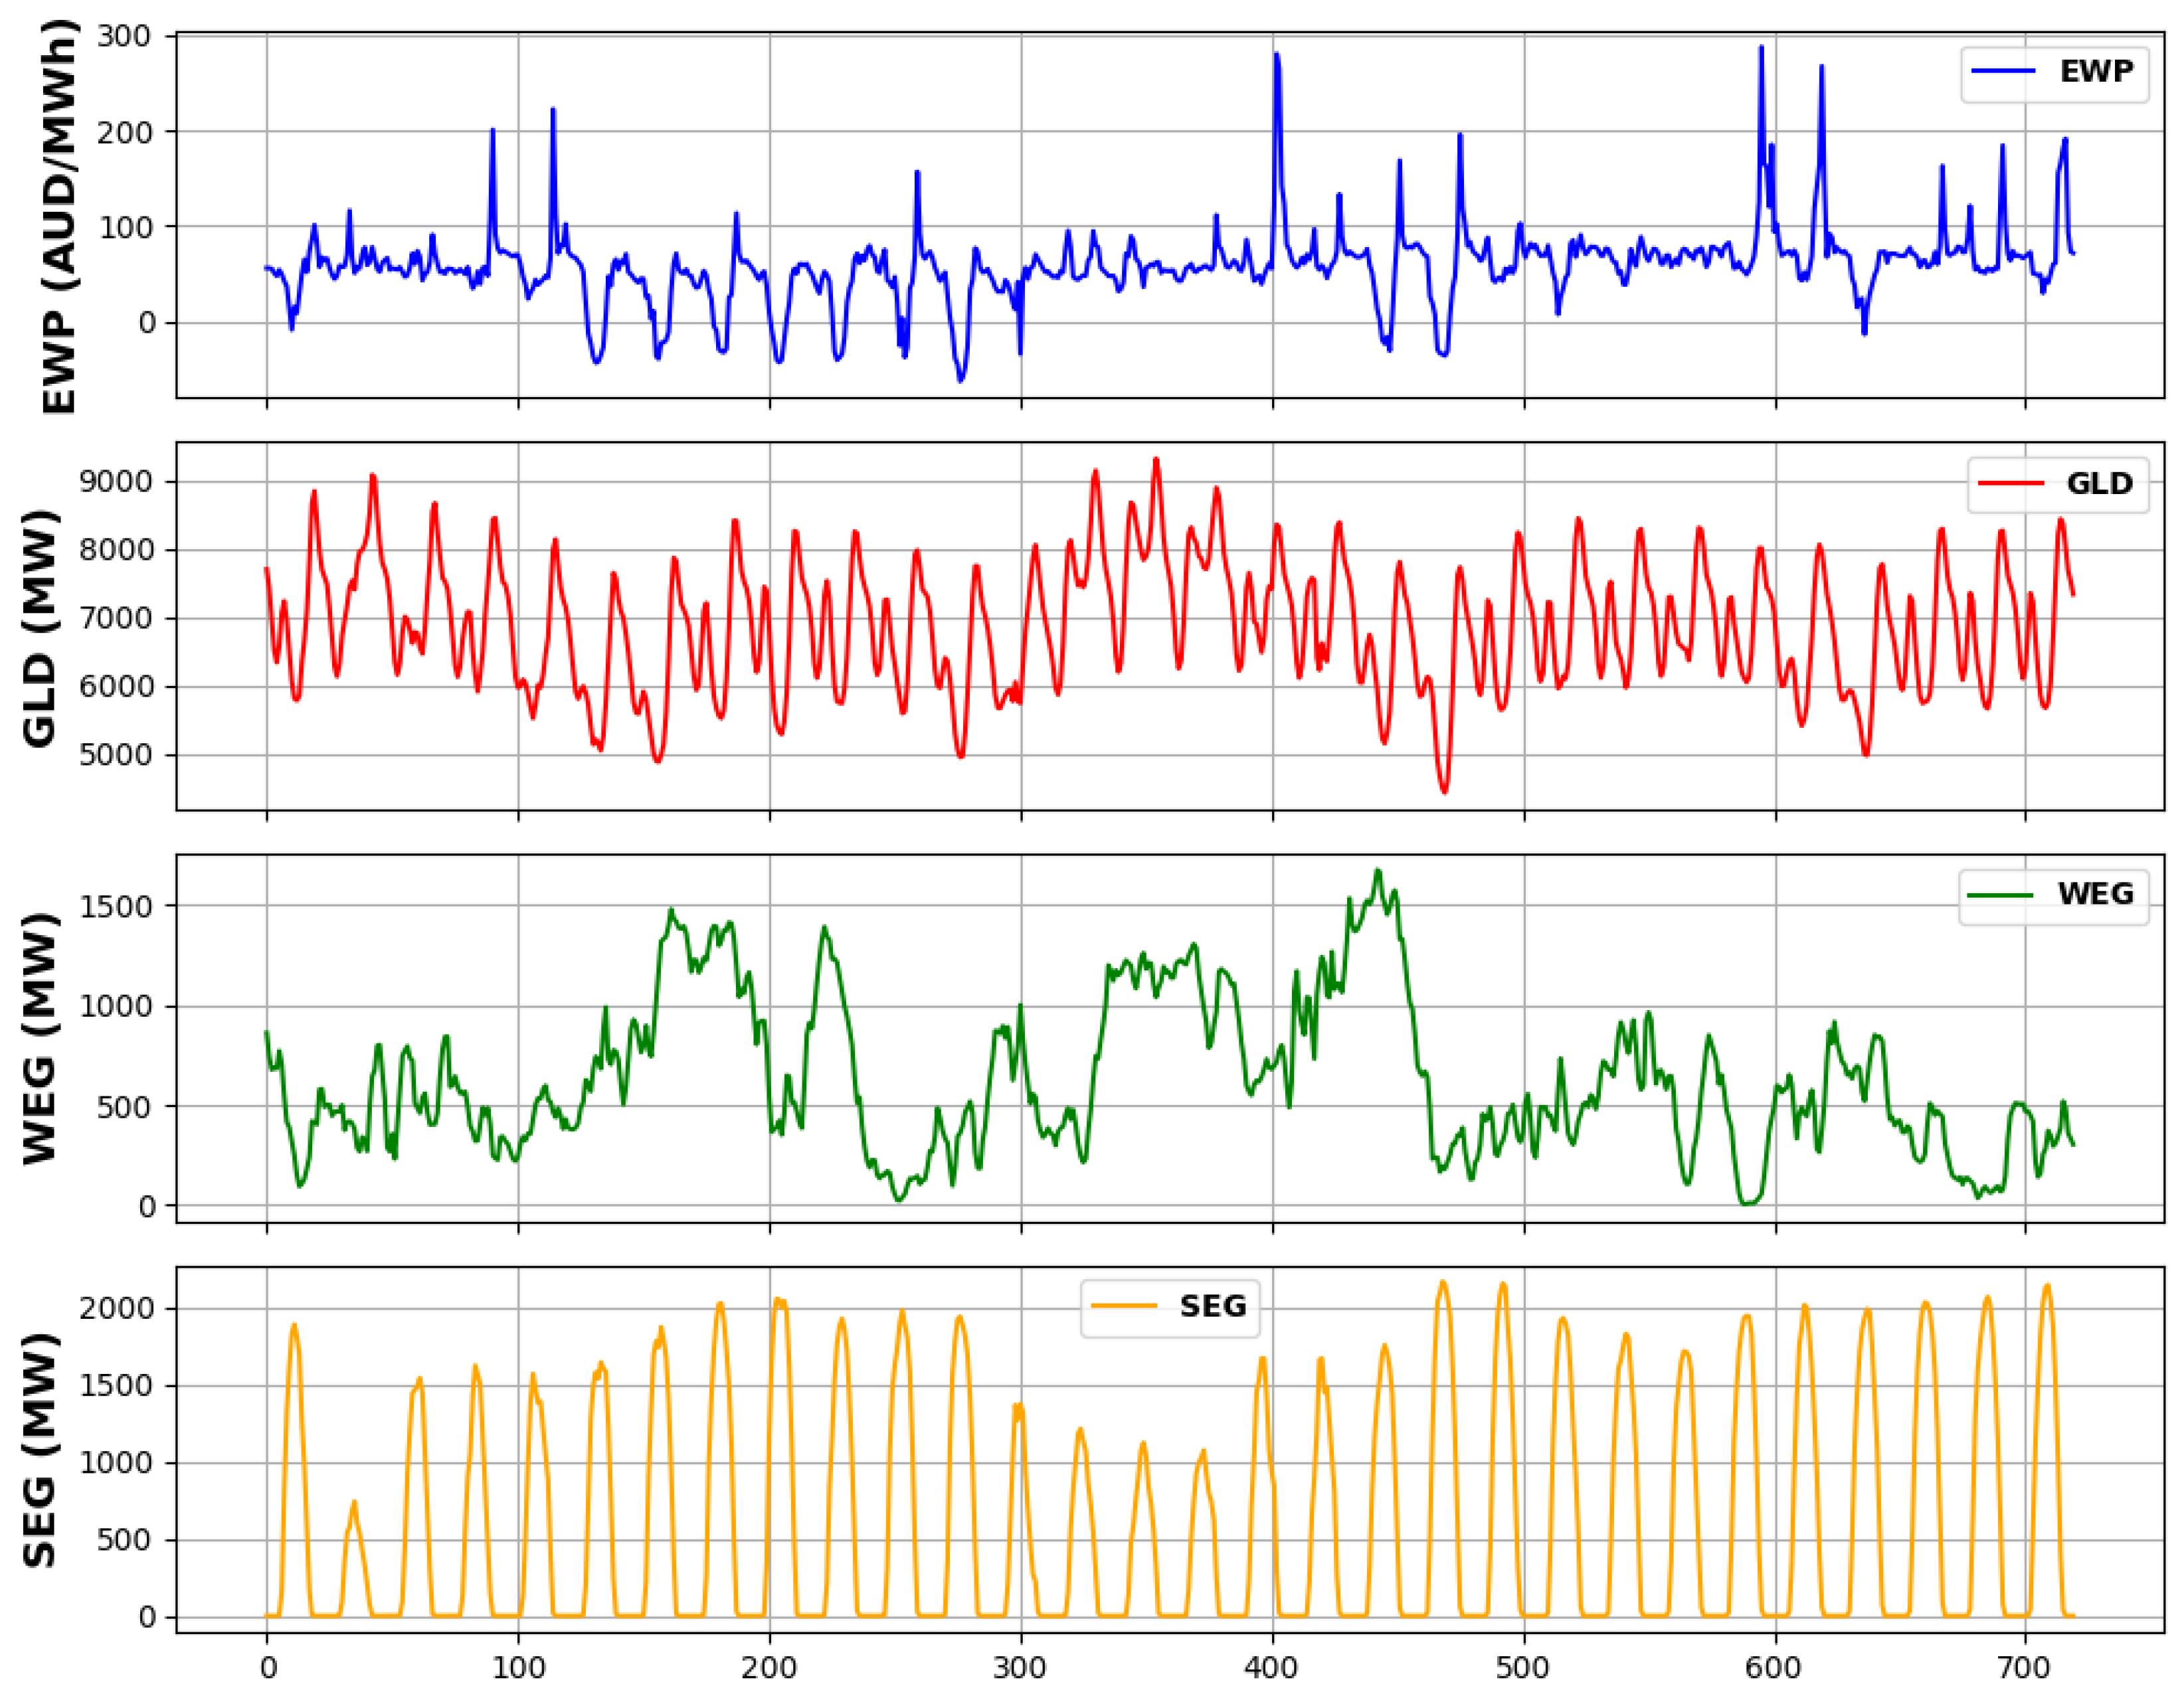Click the 9000 tick on GLD axis

coord(115,482)
